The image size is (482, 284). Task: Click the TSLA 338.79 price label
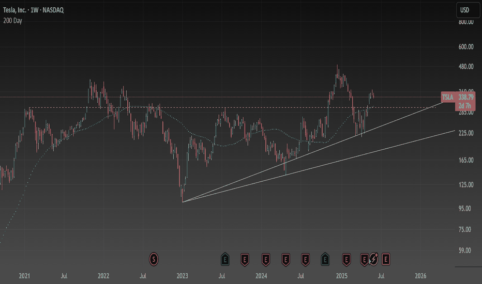(458, 97)
